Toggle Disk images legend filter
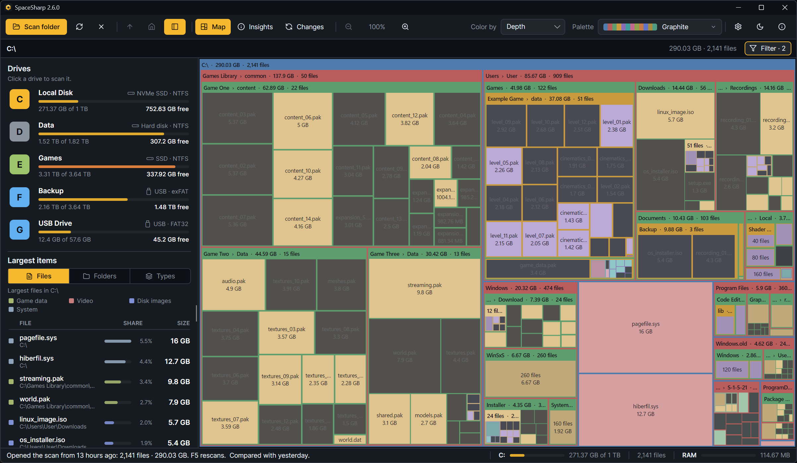 150,301
